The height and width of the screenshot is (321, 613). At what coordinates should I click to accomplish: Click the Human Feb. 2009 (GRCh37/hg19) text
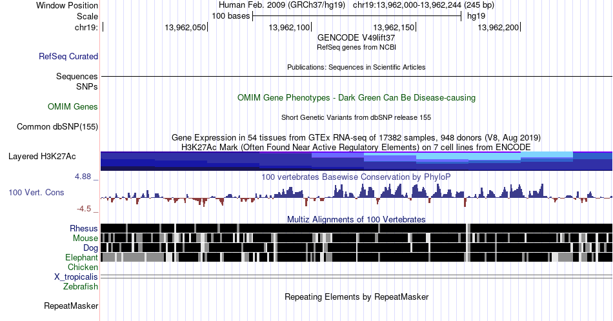pyautogui.click(x=282, y=5)
